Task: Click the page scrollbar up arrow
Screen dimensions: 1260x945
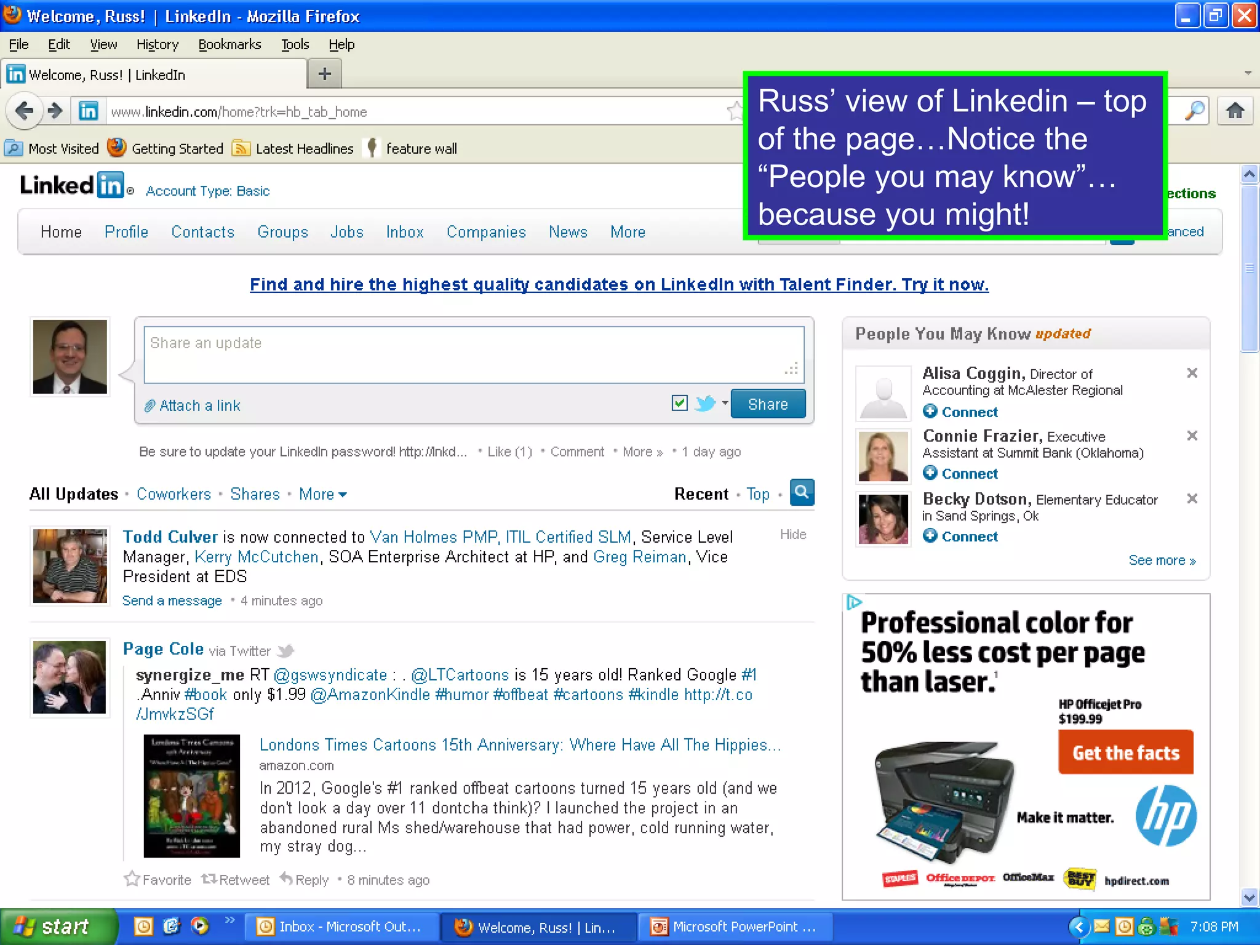Action: [1249, 174]
